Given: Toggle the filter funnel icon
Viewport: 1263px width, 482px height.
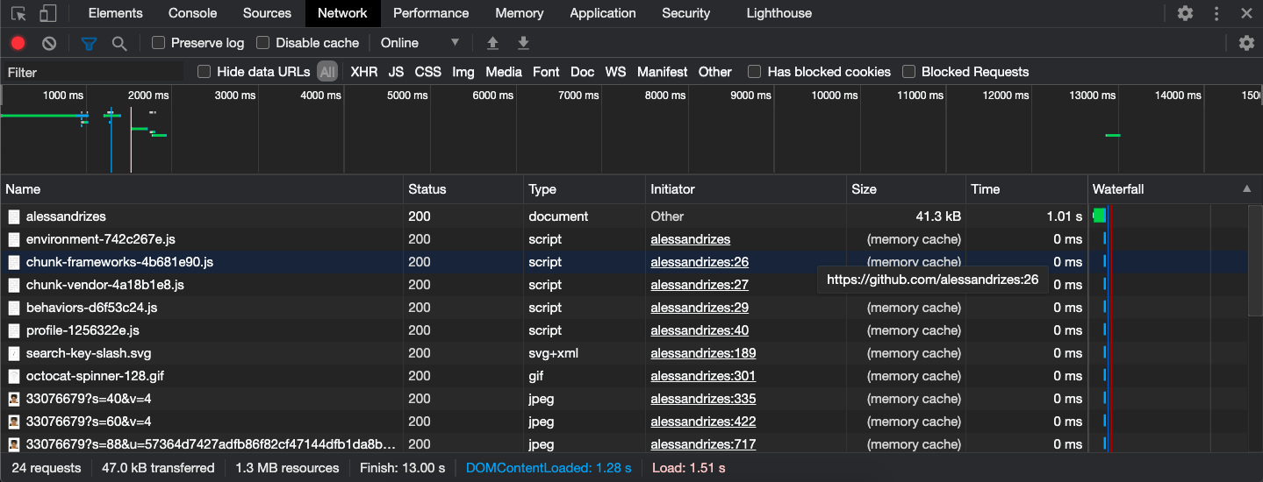Looking at the screenshot, I should (89, 43).
